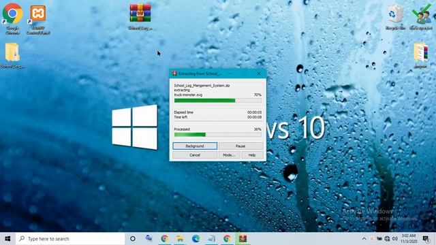Open the Windows Start menu

(x=7, y=239)
